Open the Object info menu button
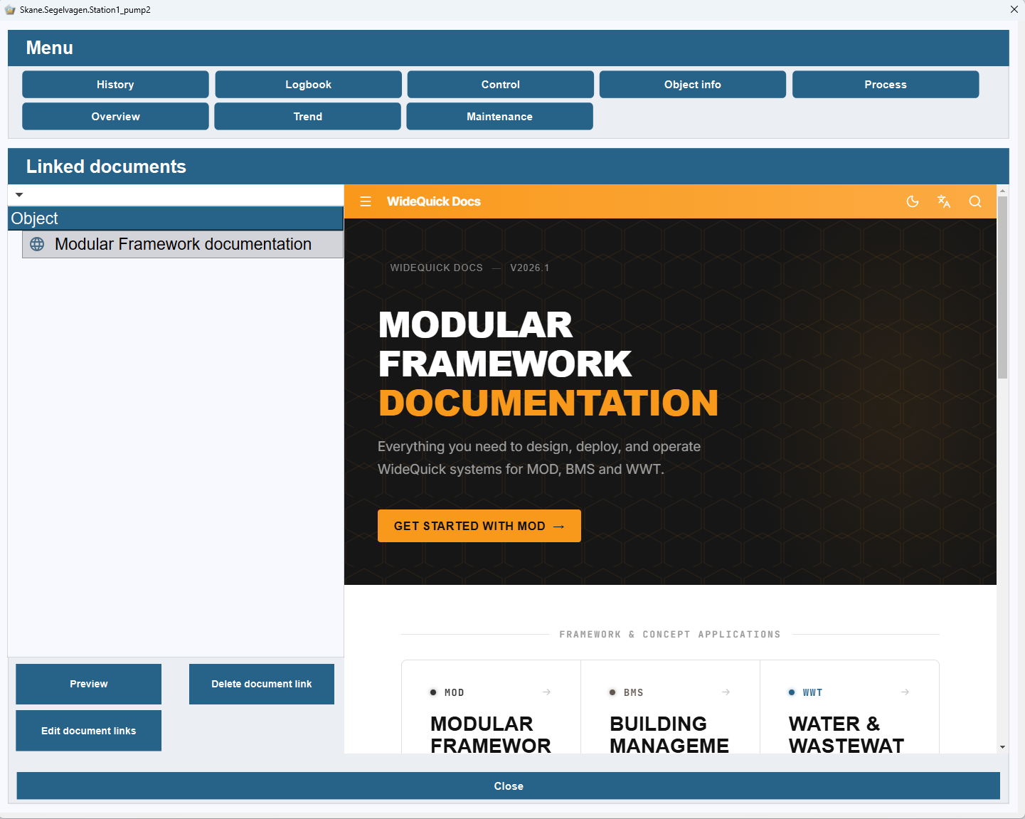Screen dimensions: 1025x819 tap(692, 84)
